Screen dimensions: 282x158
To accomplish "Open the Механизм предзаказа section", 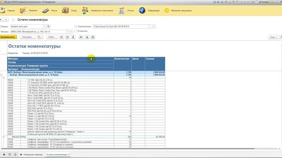I will pos(178,11).
